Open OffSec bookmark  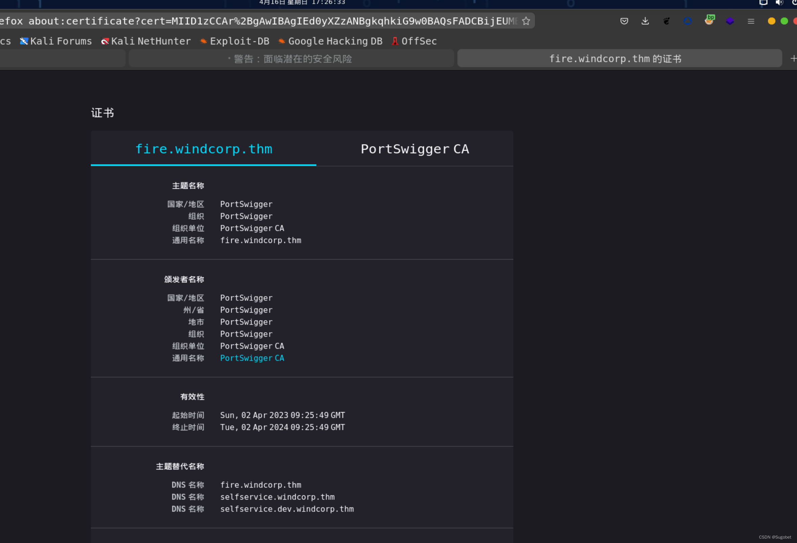tap(414, 41)
